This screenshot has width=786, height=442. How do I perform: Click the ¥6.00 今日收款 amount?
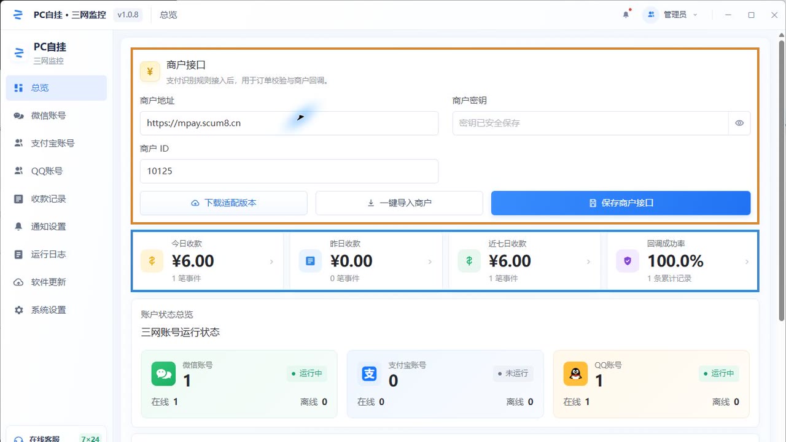(x=193, y=261)
